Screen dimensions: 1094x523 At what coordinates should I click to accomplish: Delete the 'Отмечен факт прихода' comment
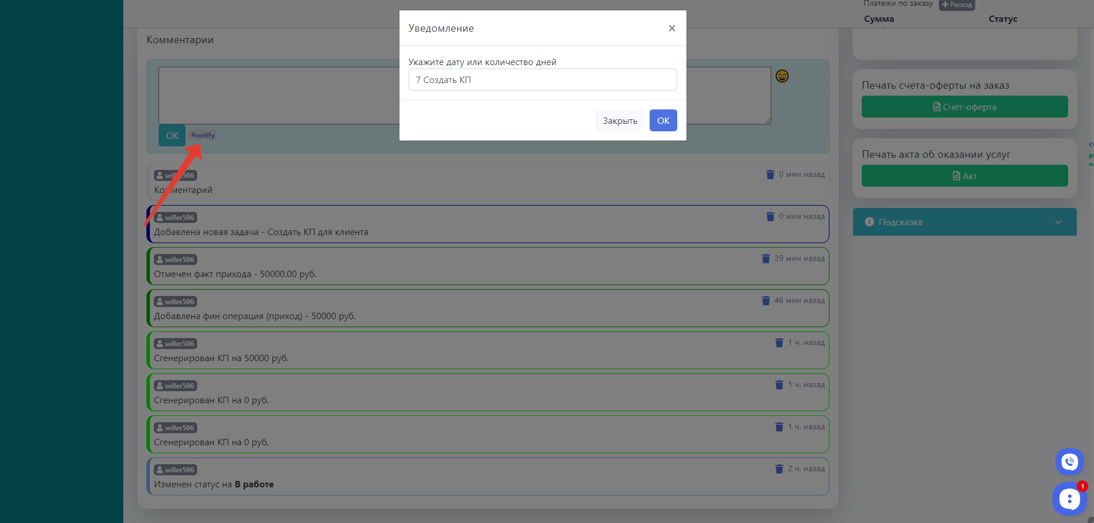(x=765, y=259)
